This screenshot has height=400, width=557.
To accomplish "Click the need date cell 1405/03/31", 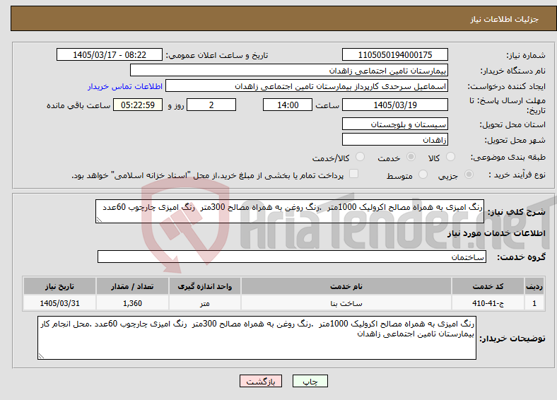I will (x=59, y=303).
